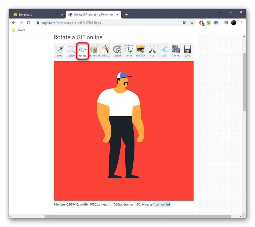
Task: Bookmark this page with star icon
Action: tap(192, 23)
